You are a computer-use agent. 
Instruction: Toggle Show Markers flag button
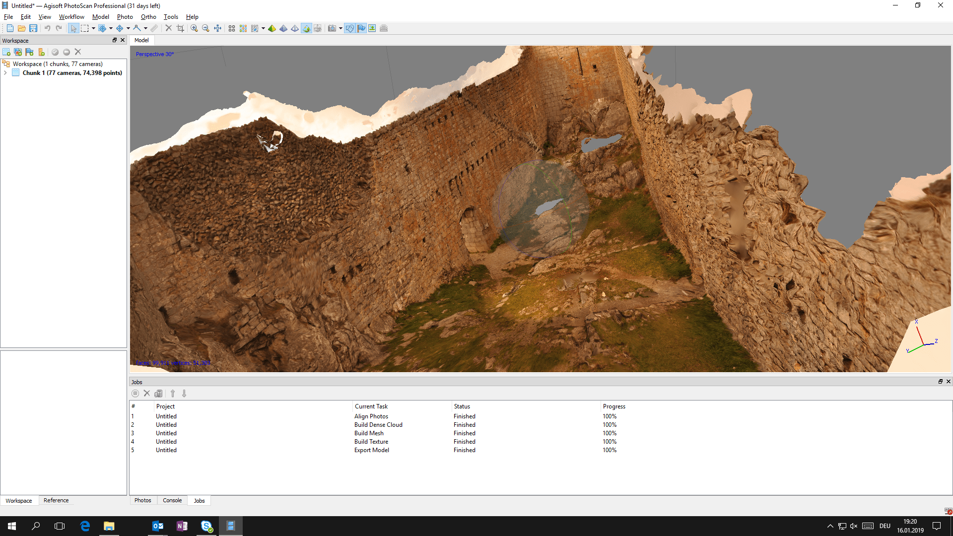coord(361,28)
